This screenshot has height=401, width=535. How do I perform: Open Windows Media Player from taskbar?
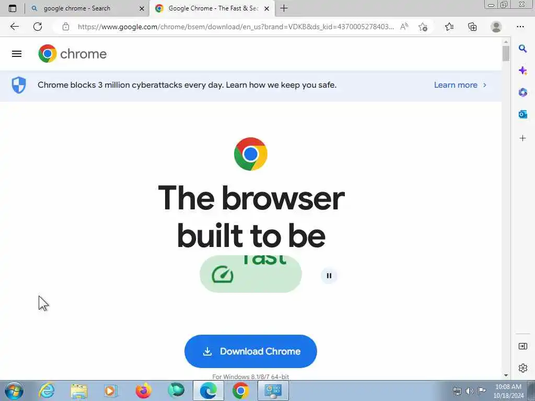click(111, 391)
